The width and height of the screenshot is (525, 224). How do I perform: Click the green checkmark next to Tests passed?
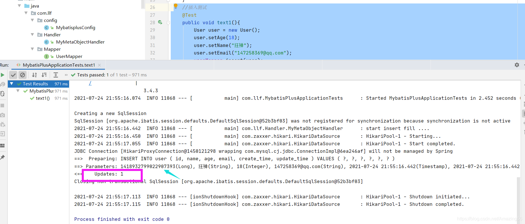pos(73,75)
